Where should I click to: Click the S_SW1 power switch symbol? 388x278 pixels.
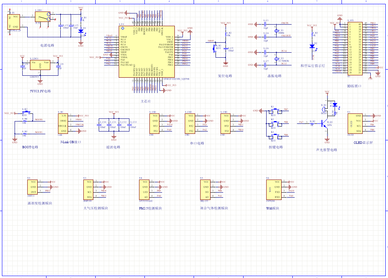[42, 17]
